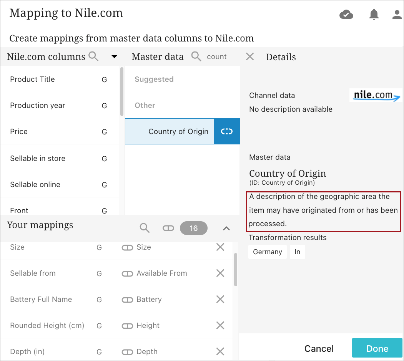Click the Done button
The height and width of the screenshot is (361, 404).
[x=377, y=348]
